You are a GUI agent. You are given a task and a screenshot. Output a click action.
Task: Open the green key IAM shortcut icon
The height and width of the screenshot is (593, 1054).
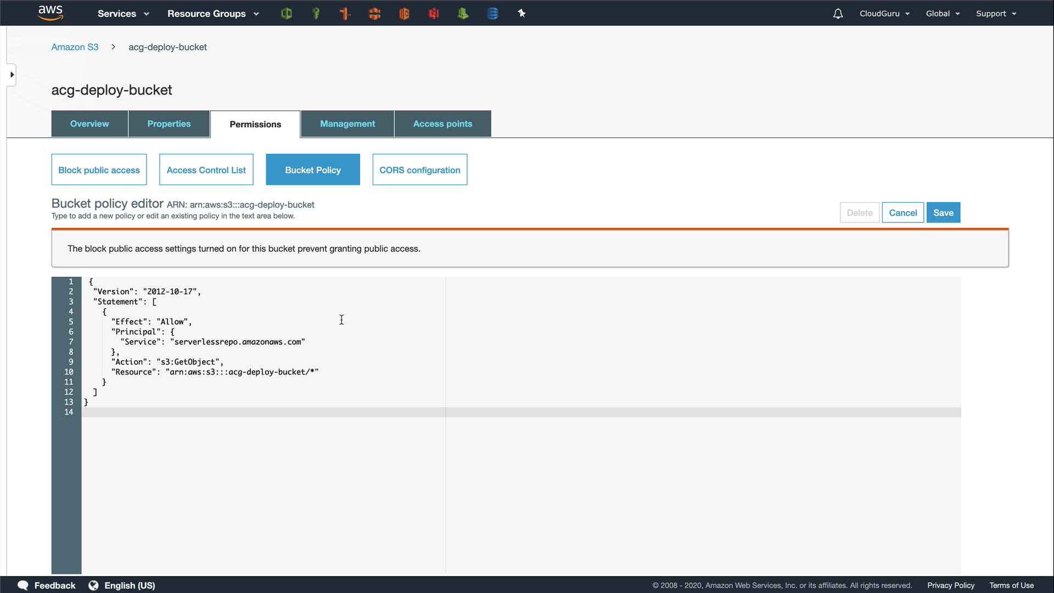[x=316, y=14]
